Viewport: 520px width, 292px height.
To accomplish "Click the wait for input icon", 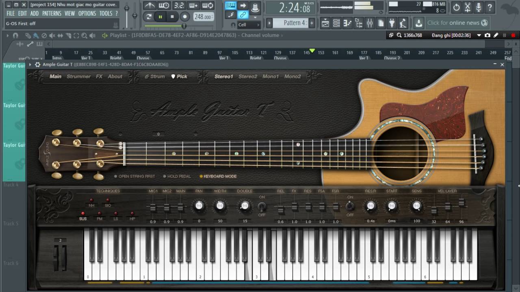I will (164, 6).
